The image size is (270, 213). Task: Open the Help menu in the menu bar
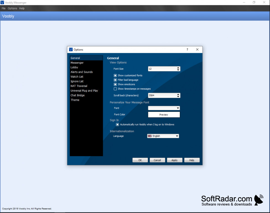[x=22, y=8]
